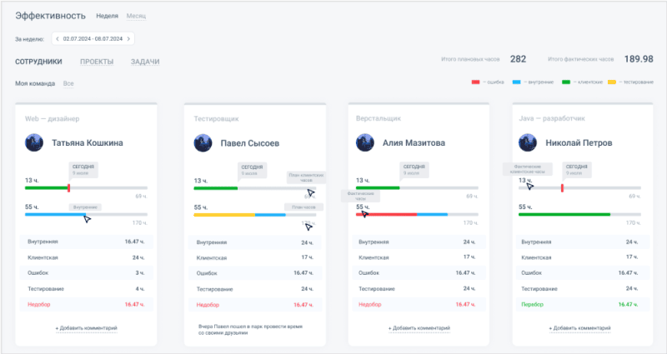Image resolution: width=667 pixels, height=354 pixels.
Task: Go to previous week using left chevron
Action: [57, 38]
